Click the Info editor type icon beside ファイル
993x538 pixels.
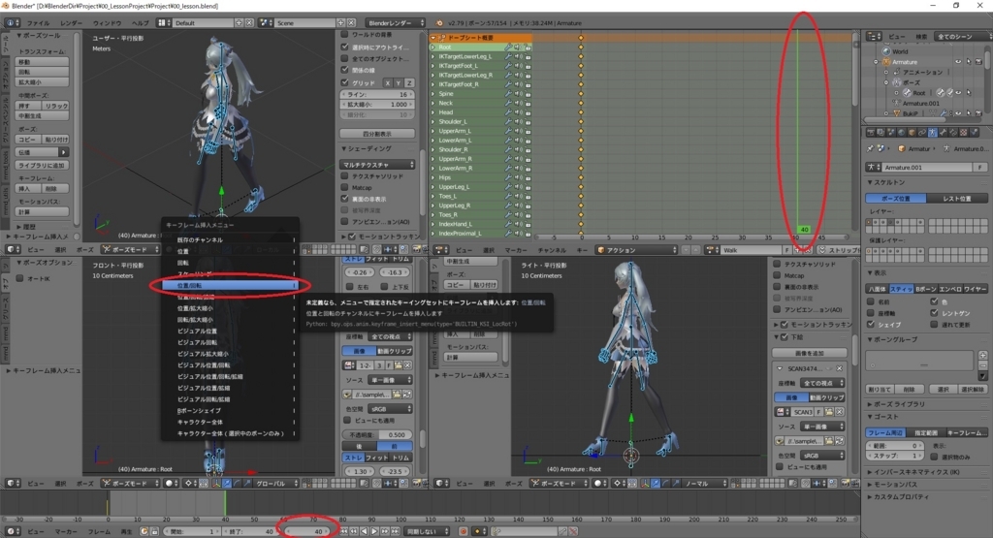(11, 23)
